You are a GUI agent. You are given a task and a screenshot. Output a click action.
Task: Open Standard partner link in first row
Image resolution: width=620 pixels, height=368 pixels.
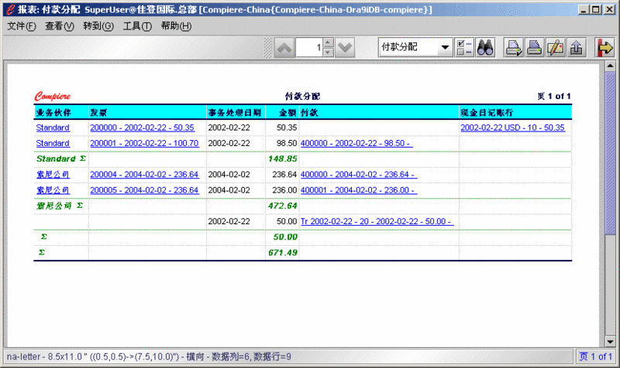point(53,128)
